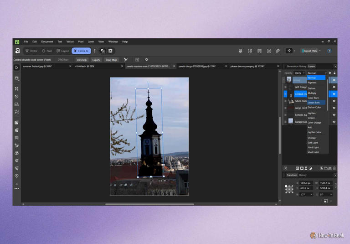Open the Normal blend mode dropdown

(317, 73)
